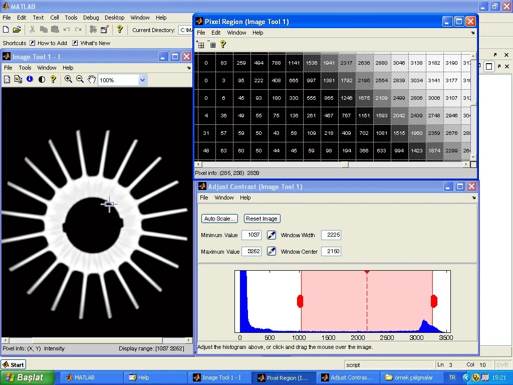Open the zoom percentage dropdown
Screen dimensions: 513x385
pos(142,80)
